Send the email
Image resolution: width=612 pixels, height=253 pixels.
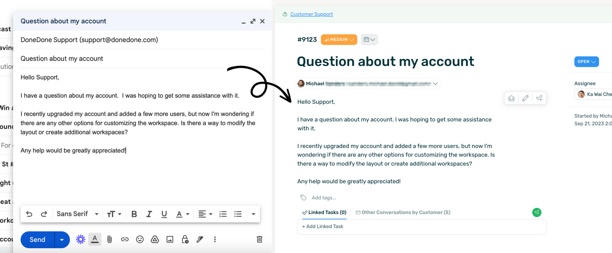coord(37,240)
